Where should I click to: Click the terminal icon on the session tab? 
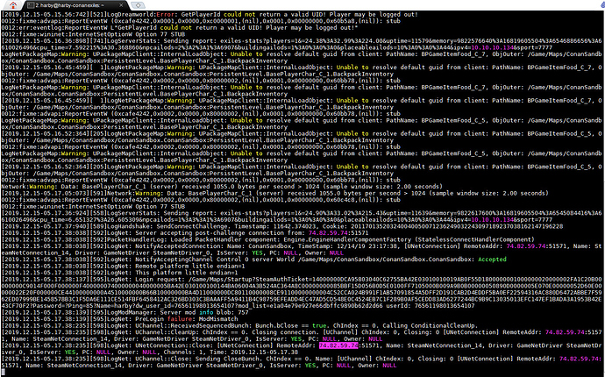(x=31, y=5)
